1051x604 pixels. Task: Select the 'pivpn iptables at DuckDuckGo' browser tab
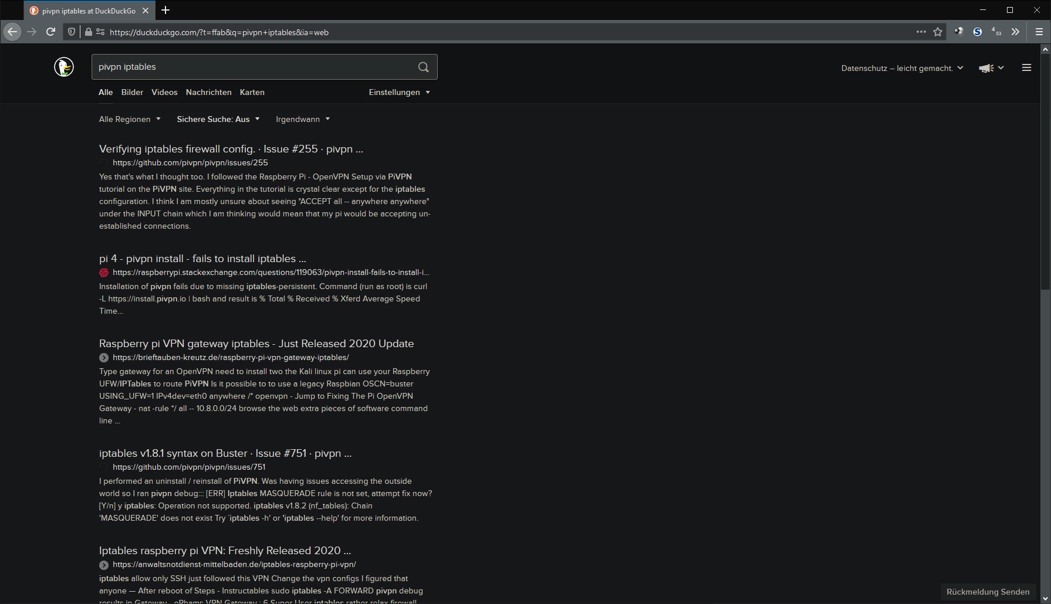(88, 11)
